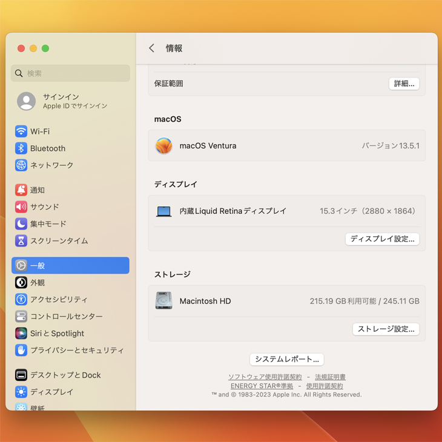Follow the 法規証明書 link

coord(330,377)
